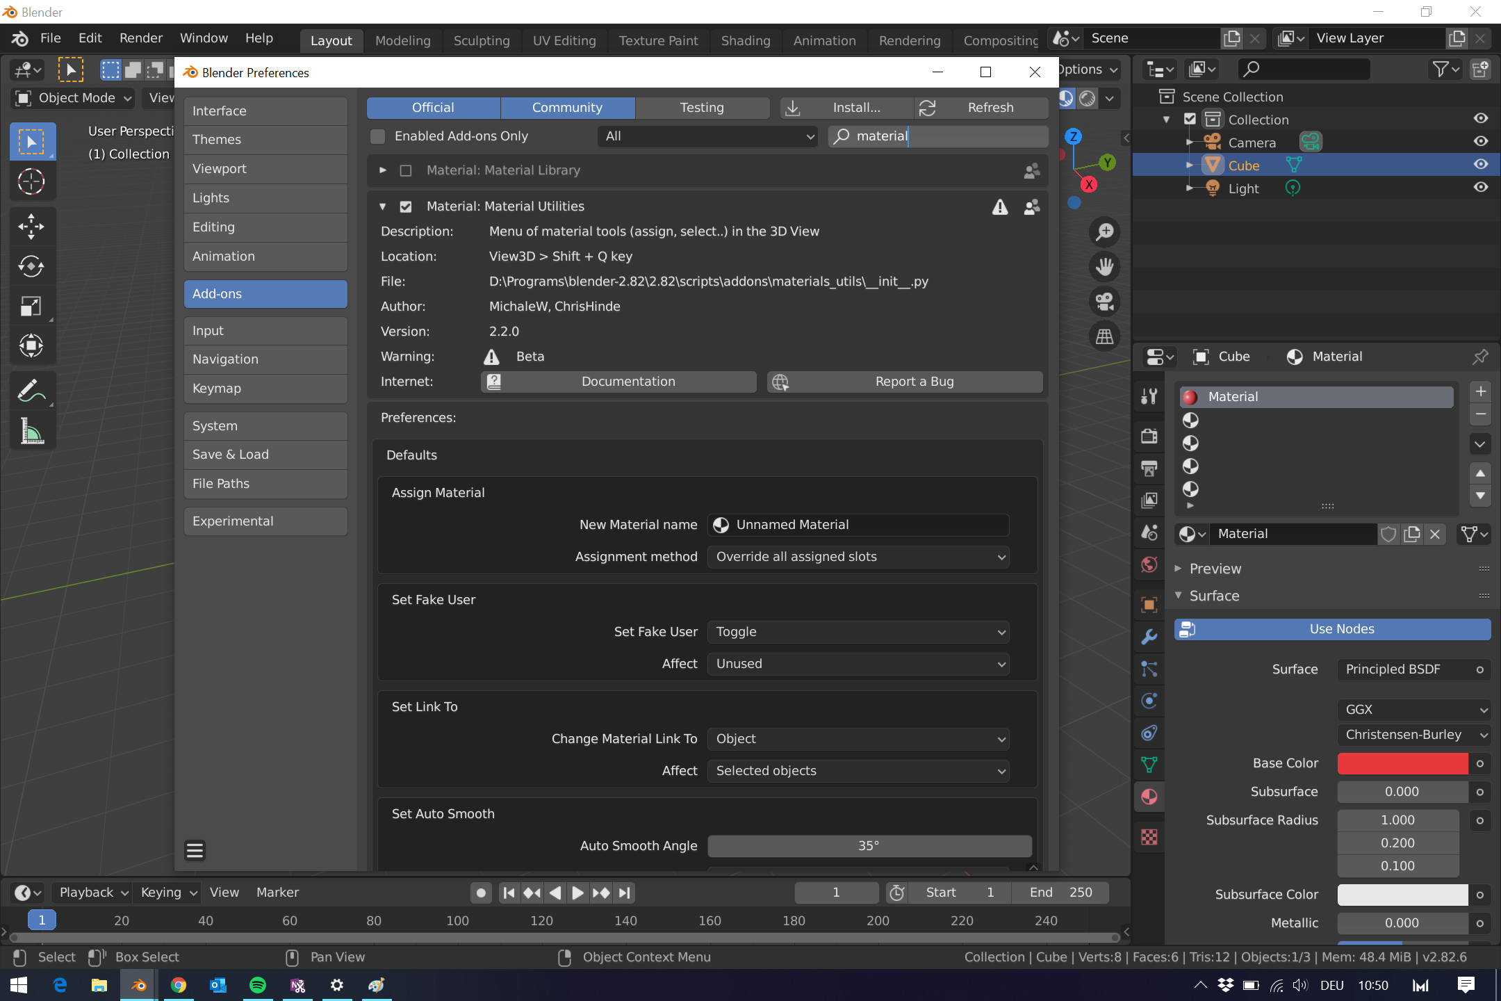Viewport: 1501px width, 1001px height.
Task: Activate the Move tool
Action: (31, 227)
